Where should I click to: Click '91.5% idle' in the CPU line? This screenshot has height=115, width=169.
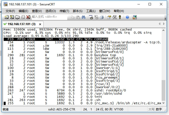tap(83, 33)
